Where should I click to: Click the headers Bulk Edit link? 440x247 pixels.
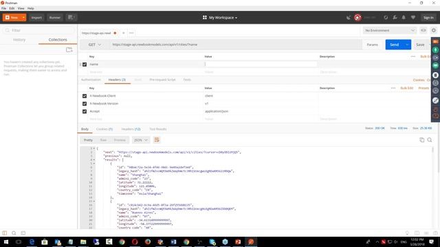pos(406,88)
